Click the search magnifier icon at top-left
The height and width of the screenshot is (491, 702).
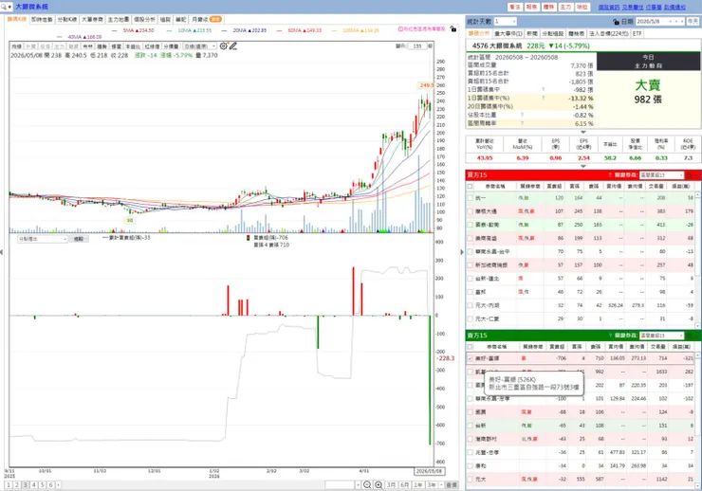click(x=4, y=7)
